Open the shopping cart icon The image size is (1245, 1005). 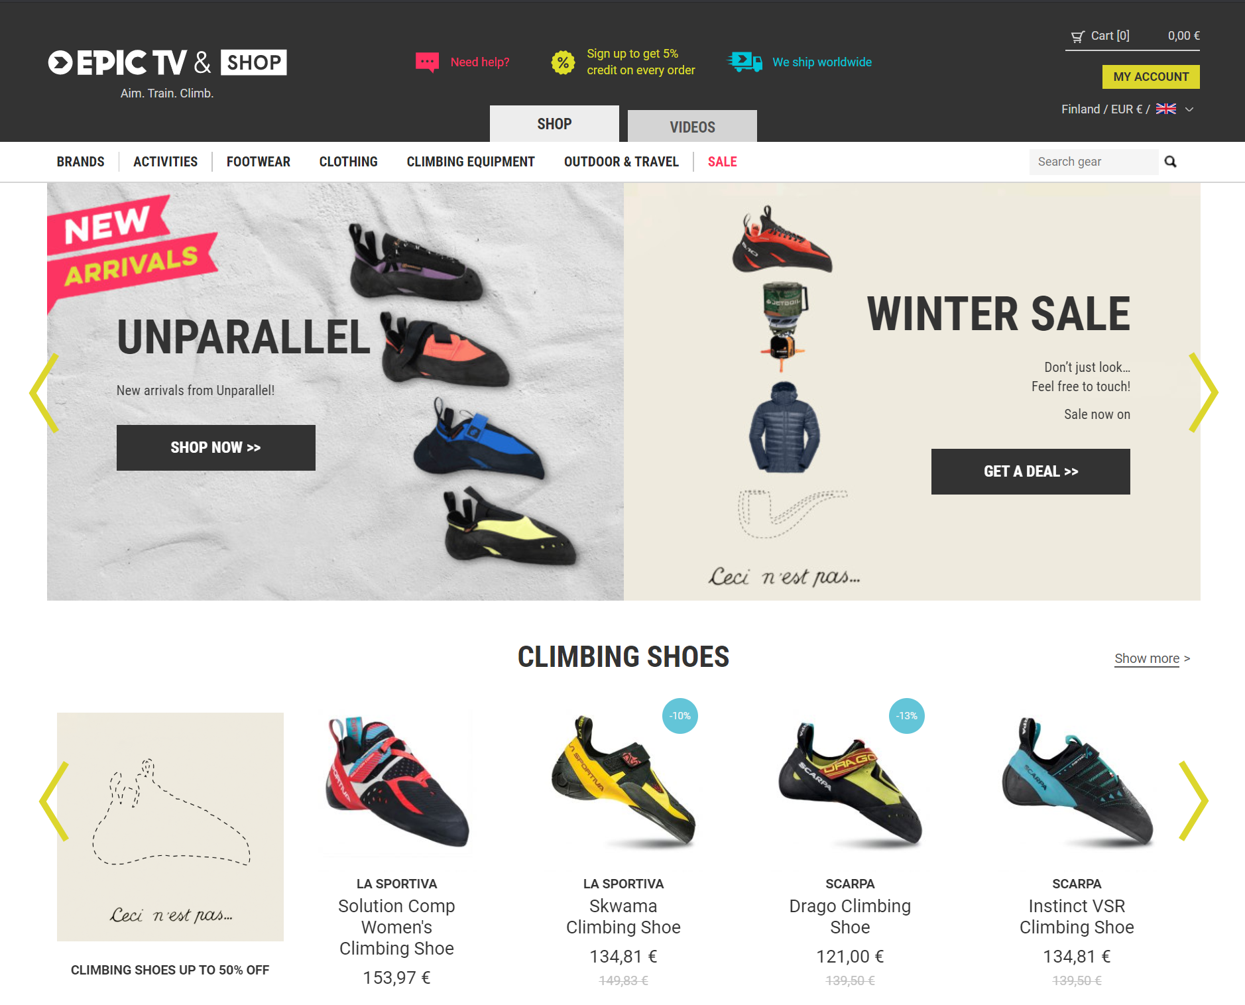click(x=1078, y=36)
